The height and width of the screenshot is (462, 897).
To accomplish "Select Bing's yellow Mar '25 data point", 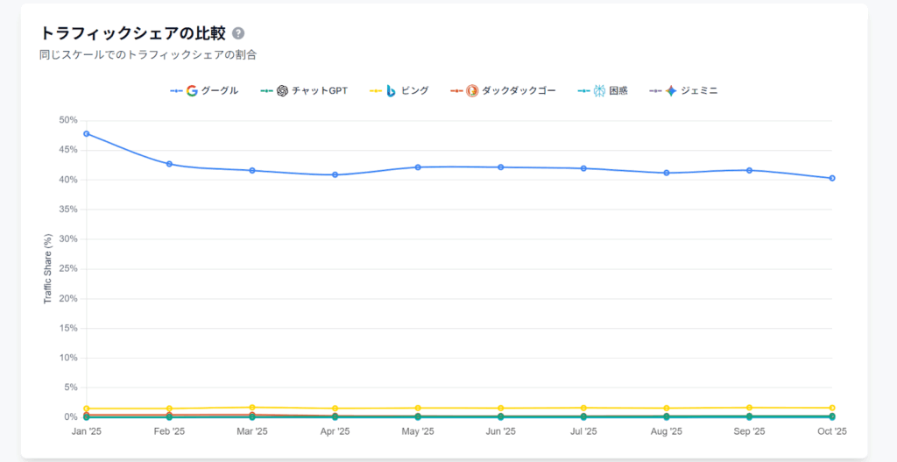I will [x=252, y=407].
